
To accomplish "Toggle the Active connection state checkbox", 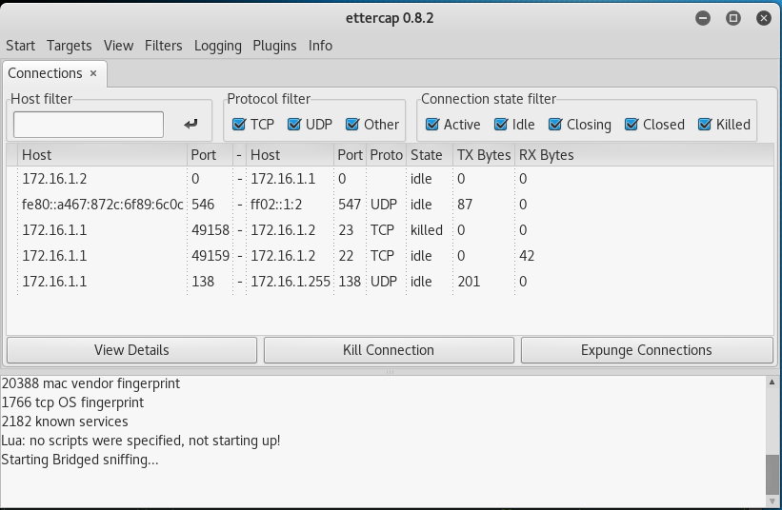I will [x=432, y=124].
